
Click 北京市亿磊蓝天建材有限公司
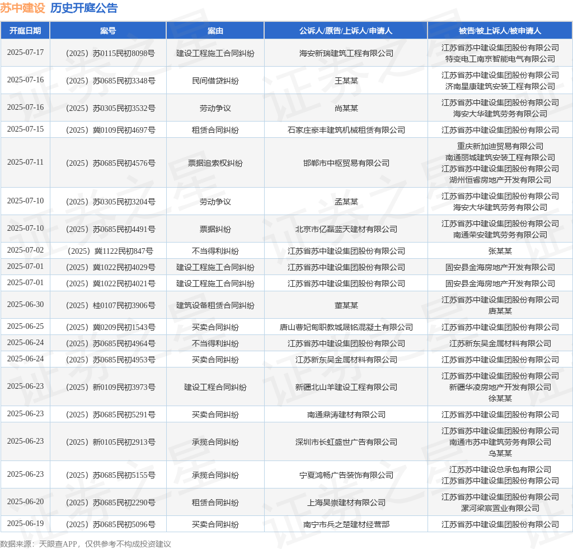tap(346, 229)
